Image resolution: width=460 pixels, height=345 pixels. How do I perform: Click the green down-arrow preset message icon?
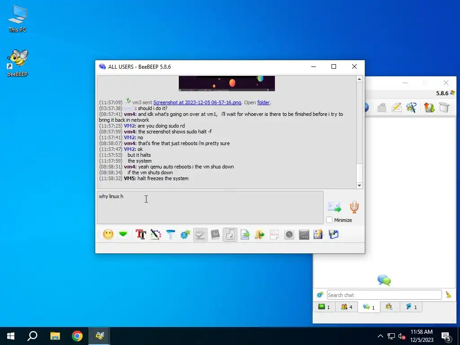[x=123, y=234]
